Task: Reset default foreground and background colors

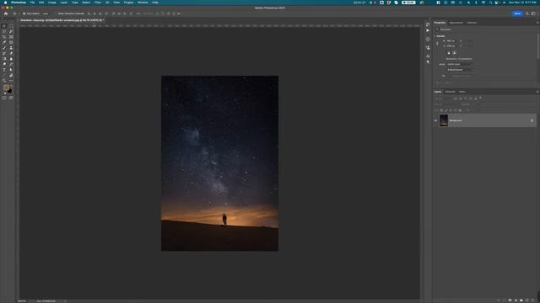Action: pos(4,93)
